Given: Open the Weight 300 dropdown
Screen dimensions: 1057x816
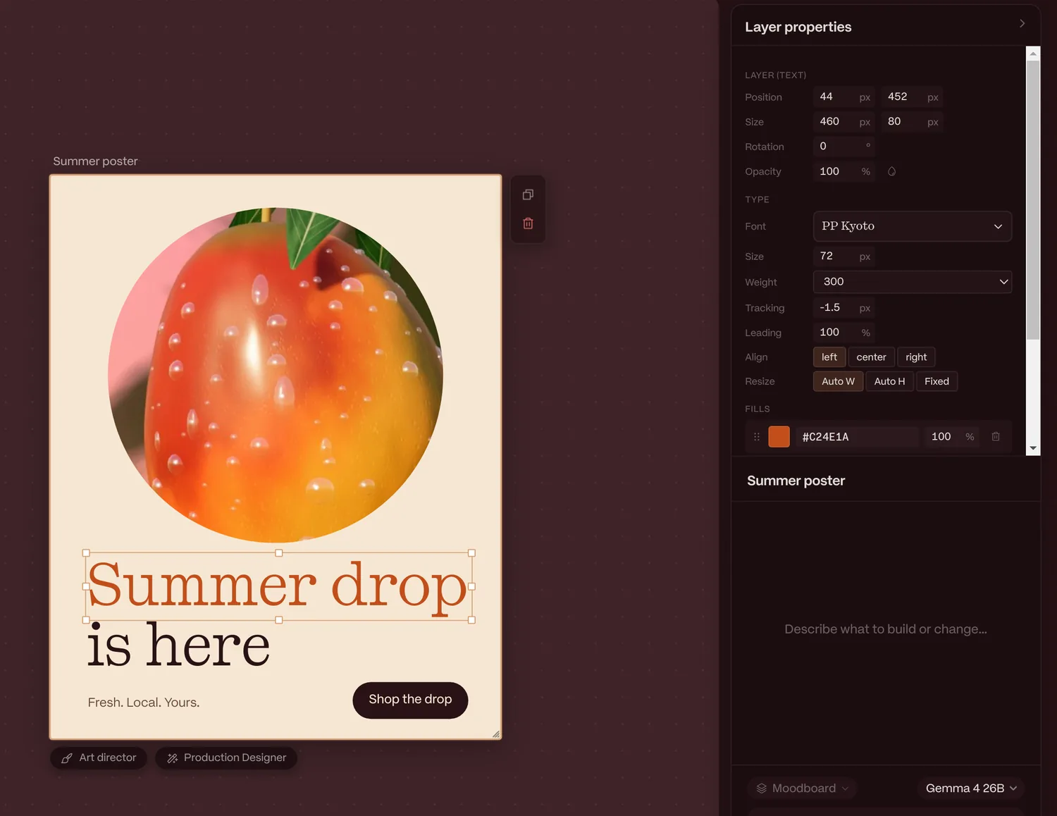Looking at the screenshot, I should coord(913,282).
